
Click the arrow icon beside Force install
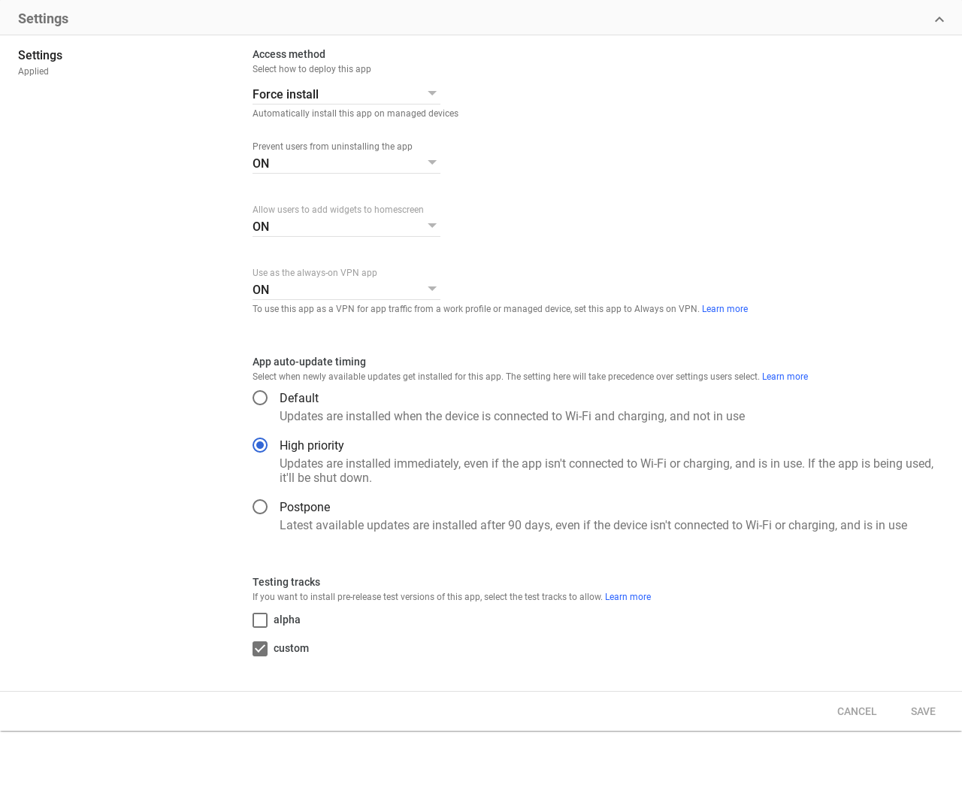click(432, 93)
